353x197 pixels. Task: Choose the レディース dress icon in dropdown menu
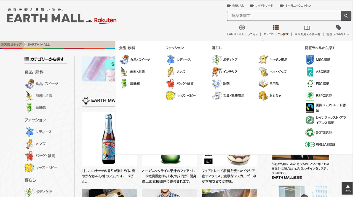tap(170, 60)
